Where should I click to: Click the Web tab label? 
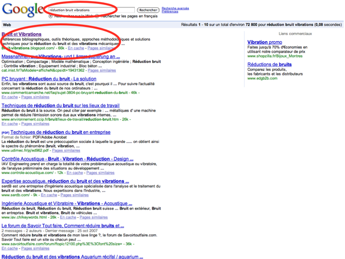[7, 25]
